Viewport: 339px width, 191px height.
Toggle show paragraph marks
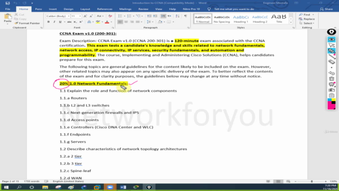[x=185, y=16]
